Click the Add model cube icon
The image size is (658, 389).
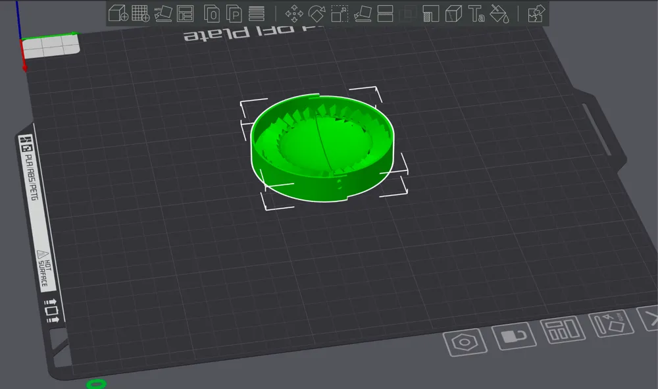(118, 13)
